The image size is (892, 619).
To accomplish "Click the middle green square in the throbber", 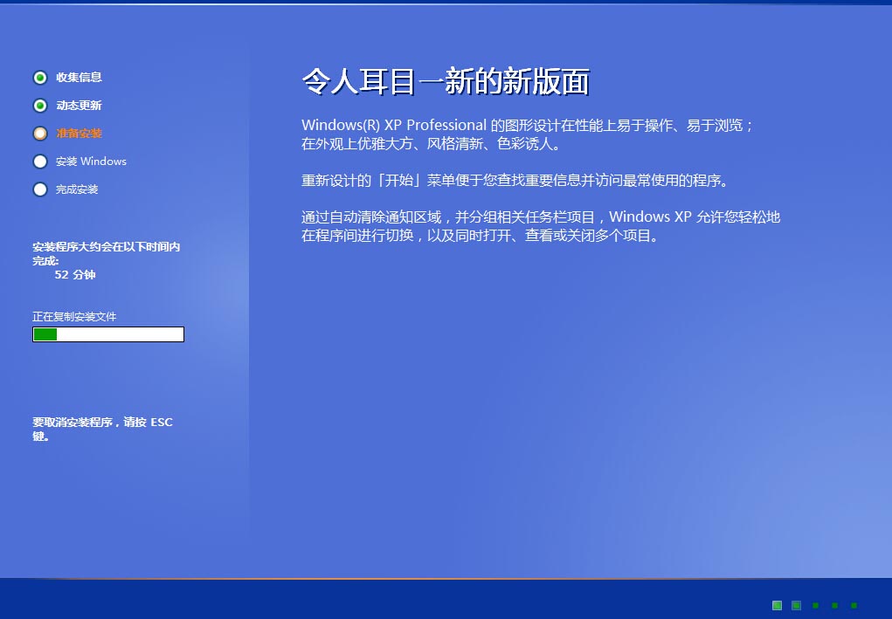I will [x=815, y=604].
